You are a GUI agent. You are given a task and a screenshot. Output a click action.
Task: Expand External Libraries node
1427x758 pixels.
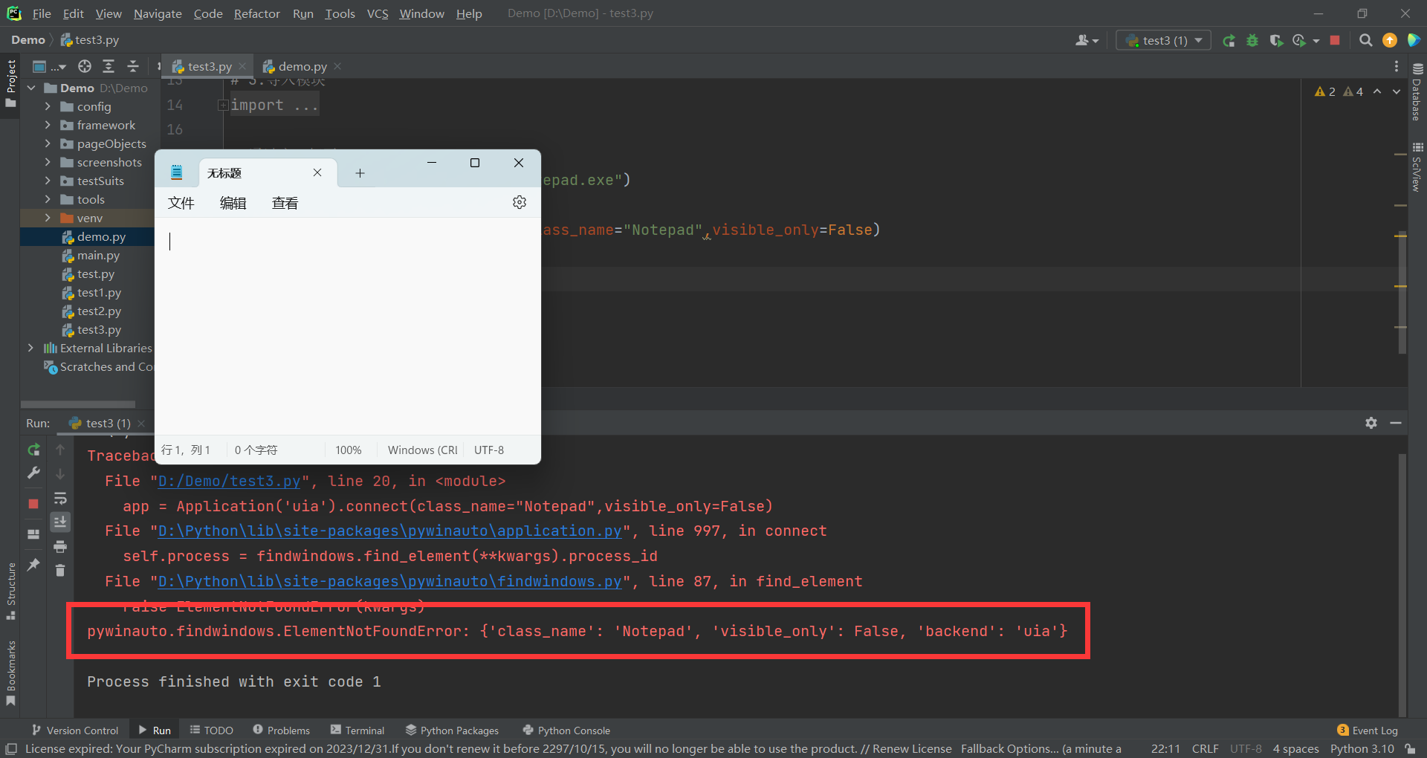tap(30, 348)
